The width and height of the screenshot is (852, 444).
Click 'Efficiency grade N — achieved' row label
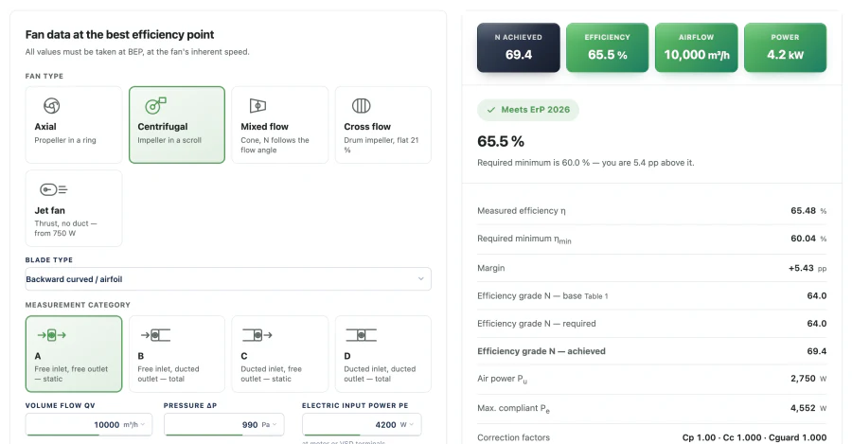[541, 351]
